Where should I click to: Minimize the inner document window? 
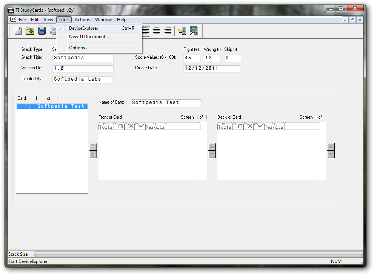pos(345,20)
